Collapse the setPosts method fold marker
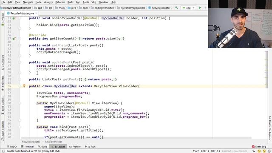Image resolution: width=272 pixels, height=153 pixels. (x=20, y=45)
